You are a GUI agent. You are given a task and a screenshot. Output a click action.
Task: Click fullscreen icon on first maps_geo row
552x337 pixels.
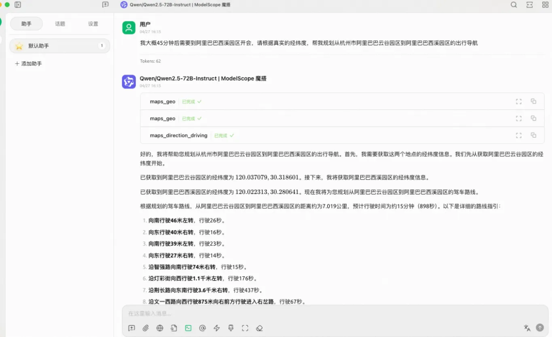(x=519, y=101)
